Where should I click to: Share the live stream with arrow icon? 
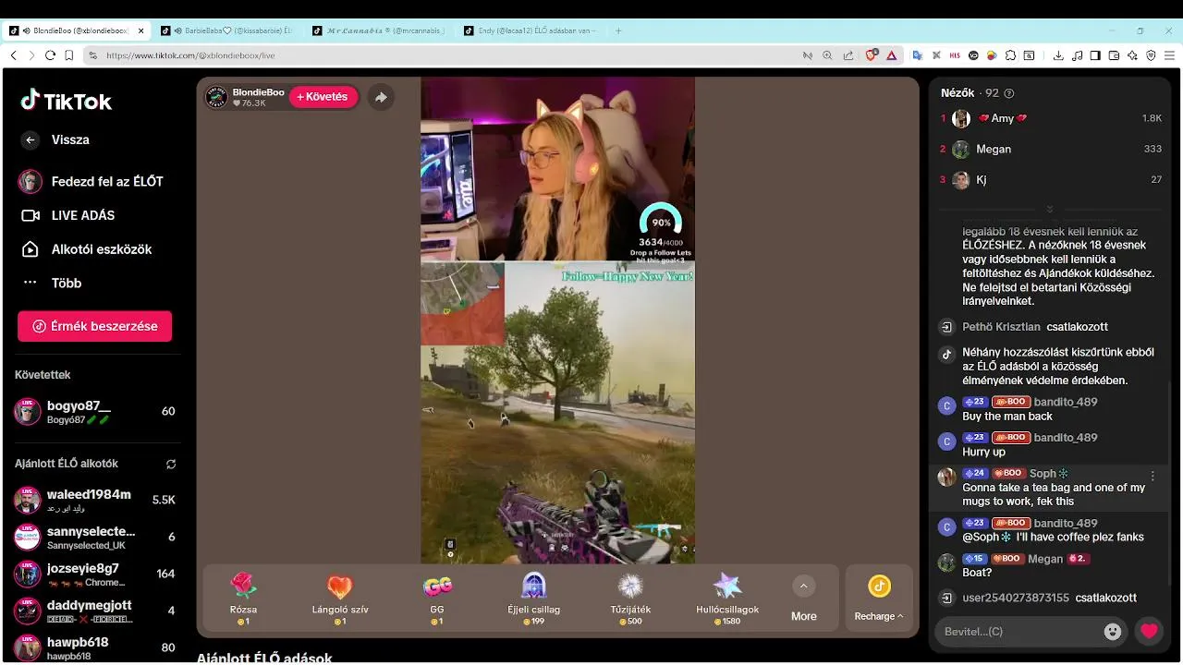(381, 97)
